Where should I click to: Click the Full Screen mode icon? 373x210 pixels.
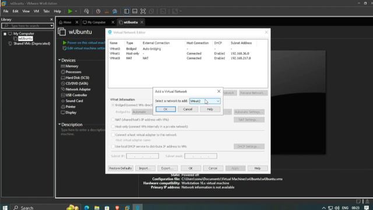(143, 11)
